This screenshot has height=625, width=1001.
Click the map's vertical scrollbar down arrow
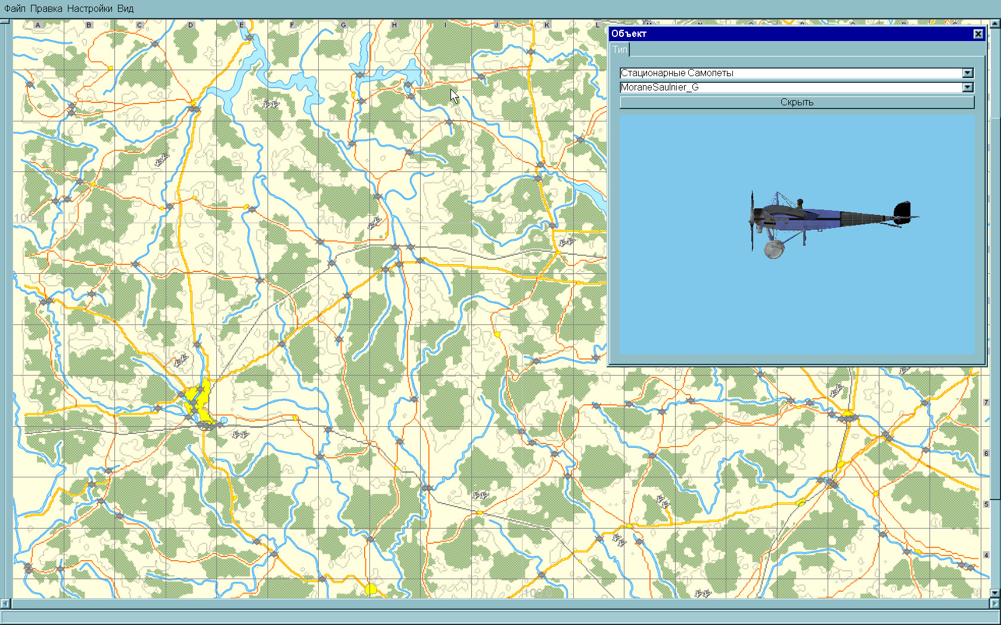pyautogui.click(x=995, y=593)
